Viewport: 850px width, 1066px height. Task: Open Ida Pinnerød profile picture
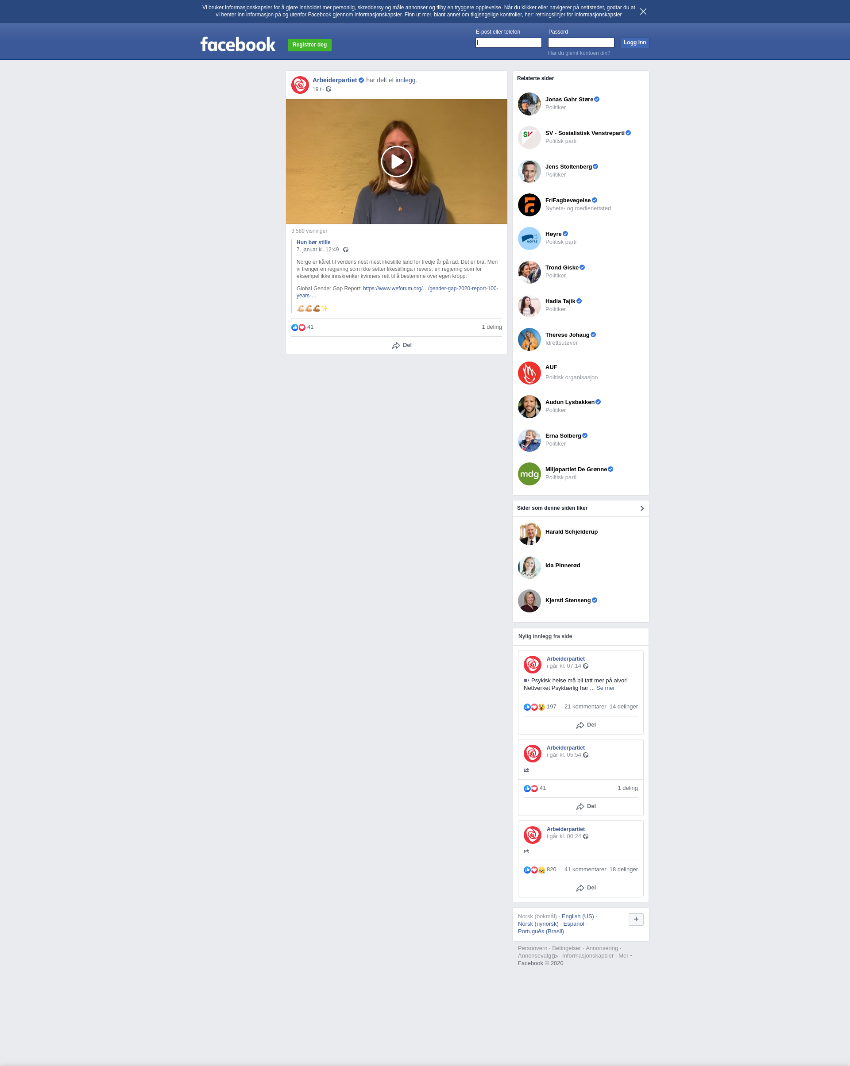(529, 567)
